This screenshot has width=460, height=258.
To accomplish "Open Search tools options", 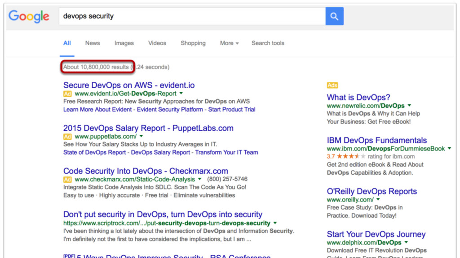I will (x=268, y=43).
